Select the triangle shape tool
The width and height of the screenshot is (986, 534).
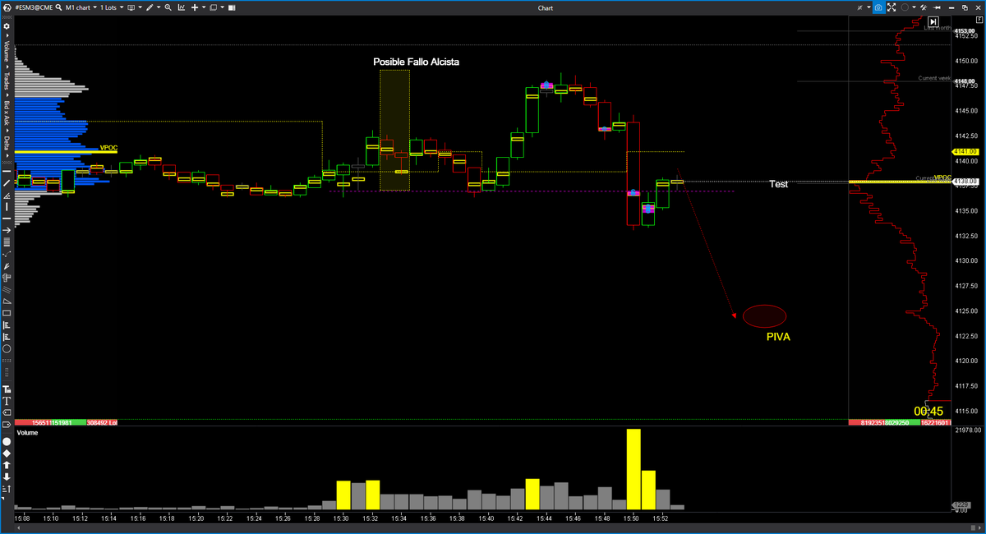click(7, 302)
